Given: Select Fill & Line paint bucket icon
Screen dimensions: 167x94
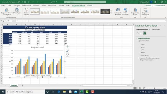Looking at the screenshot, I should [x=138, y=33].
